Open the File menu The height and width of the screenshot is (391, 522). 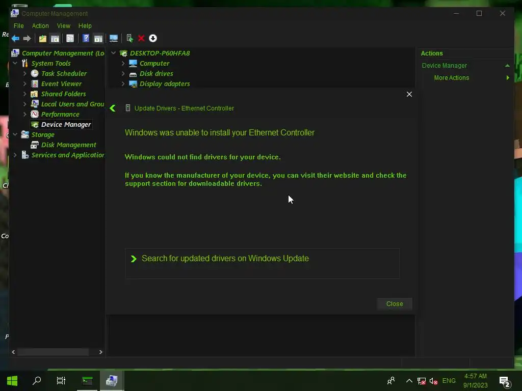click(x=19, y=25)
